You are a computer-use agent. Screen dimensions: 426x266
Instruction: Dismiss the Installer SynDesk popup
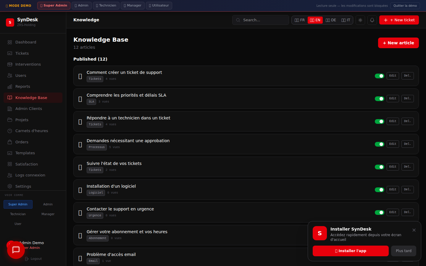click(414, 230)
